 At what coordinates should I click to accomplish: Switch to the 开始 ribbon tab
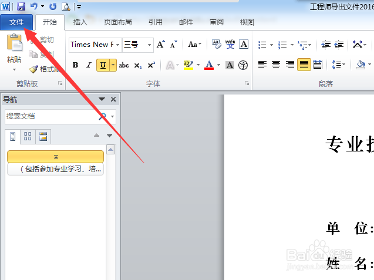(50, 22)
